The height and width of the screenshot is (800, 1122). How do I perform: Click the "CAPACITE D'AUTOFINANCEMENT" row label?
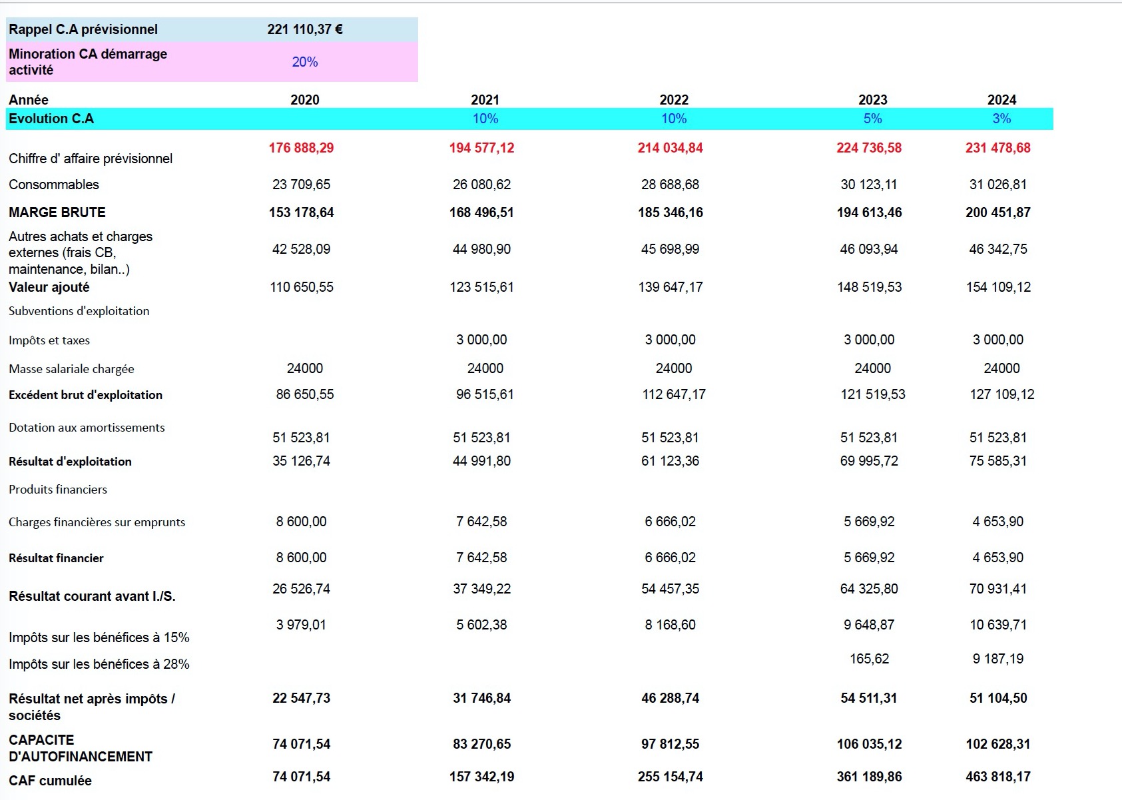[81, 748]
